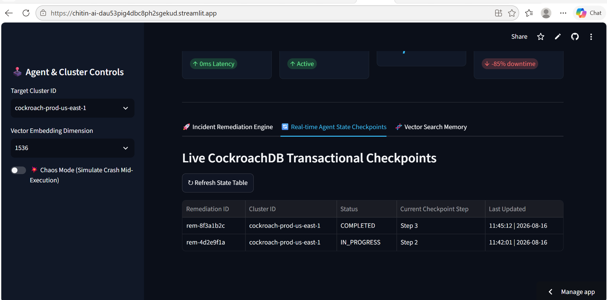View site information lock icon

click(43, 13)
